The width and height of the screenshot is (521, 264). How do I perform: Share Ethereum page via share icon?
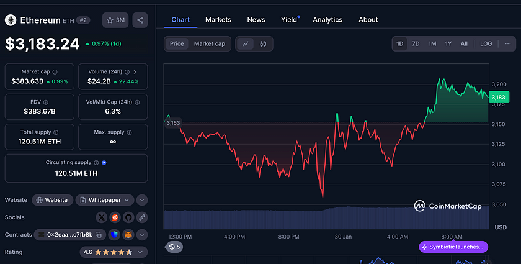(140, 20)
